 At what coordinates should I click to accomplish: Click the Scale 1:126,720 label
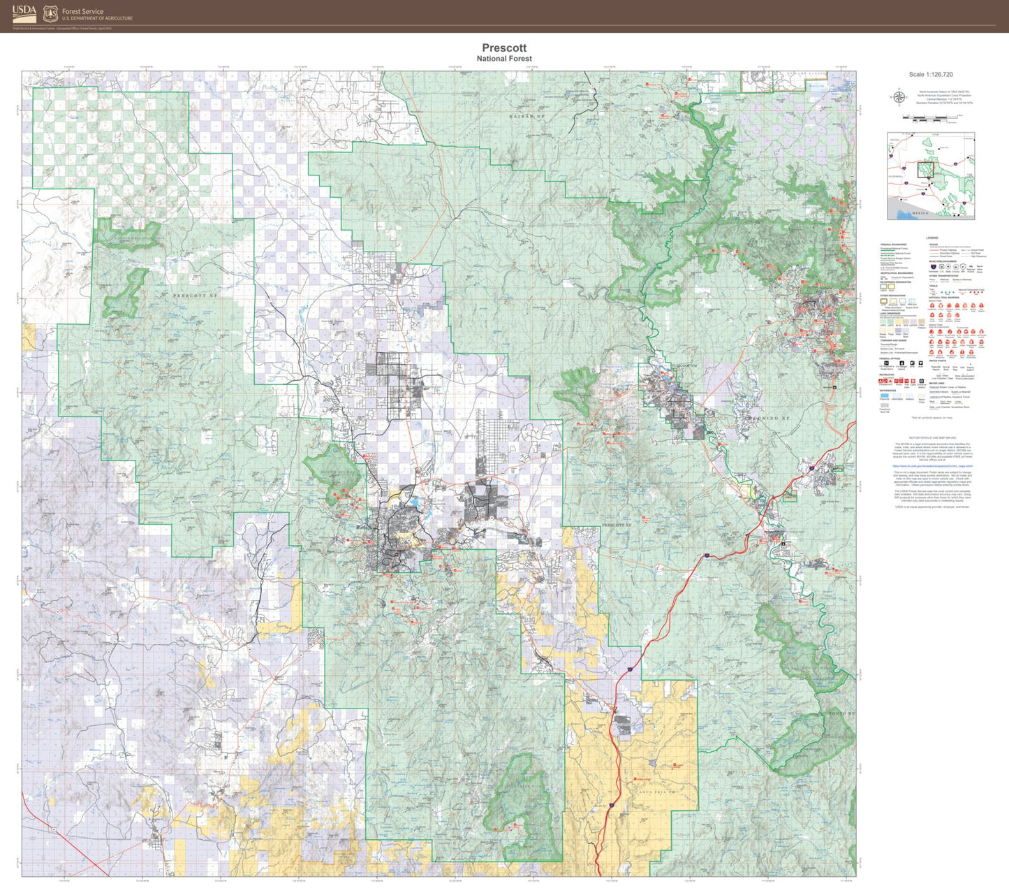pyautogui.click(x=931, y=74)
